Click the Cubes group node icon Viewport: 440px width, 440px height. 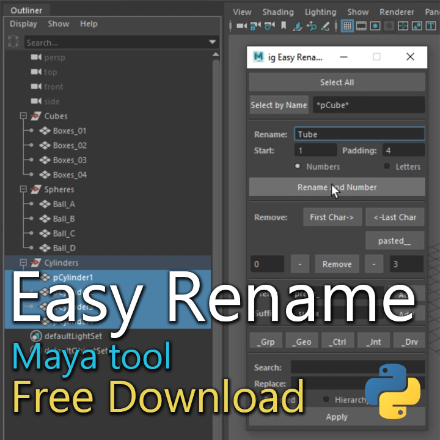point(35,116)
